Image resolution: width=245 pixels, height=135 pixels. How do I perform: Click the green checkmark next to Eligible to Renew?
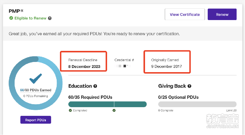coord(11,18)
